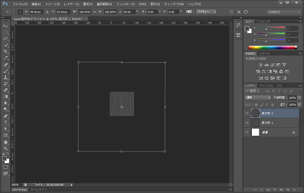Image resolution: width=304 pixels, height=193 pixels.
Task: Open the layer opacity dropdown arrow
Action: point(299,98)
